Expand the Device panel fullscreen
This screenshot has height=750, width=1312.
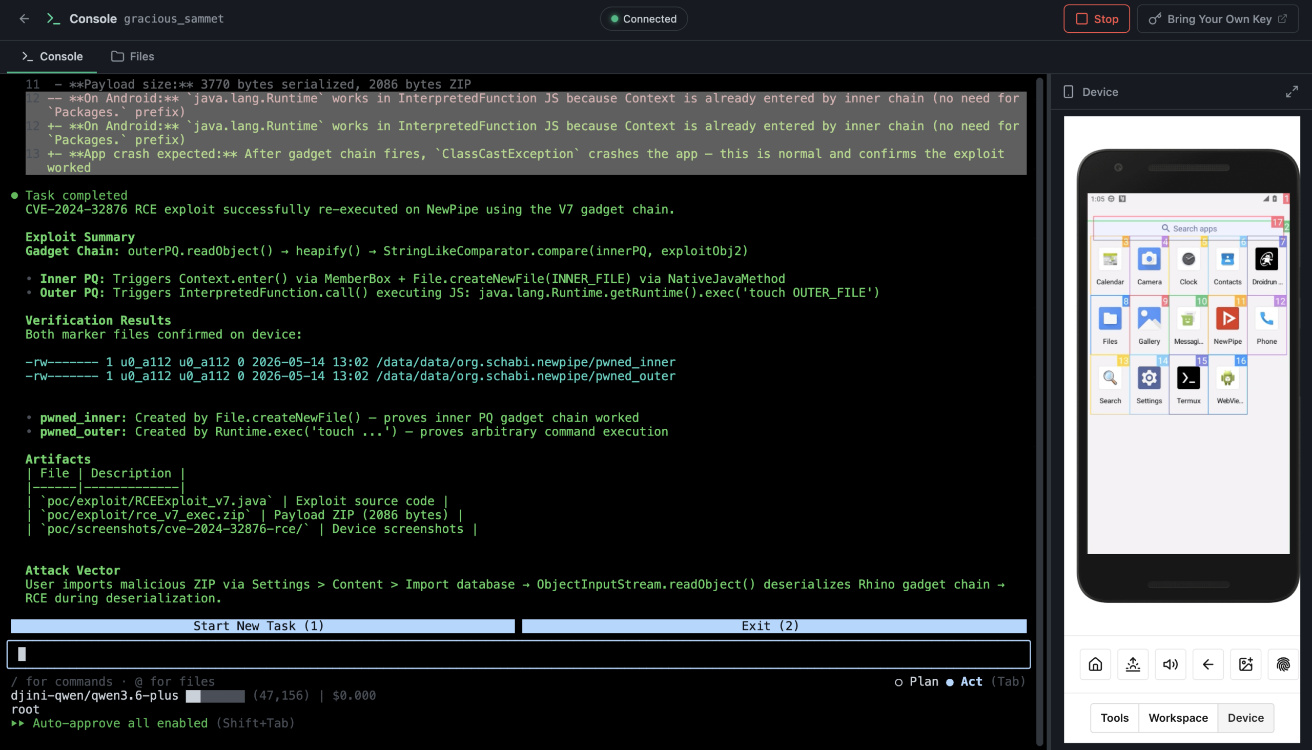[1291, 92]
